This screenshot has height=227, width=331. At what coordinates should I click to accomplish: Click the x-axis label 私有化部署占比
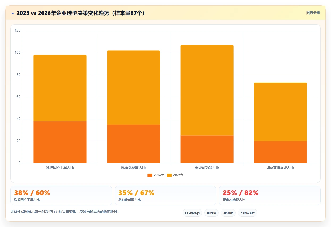[133, 168]
